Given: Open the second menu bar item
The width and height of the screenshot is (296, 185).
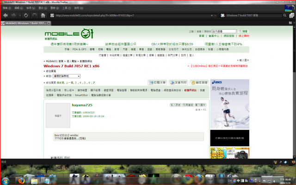Looking at the screenshot, I should click(18, 8).
